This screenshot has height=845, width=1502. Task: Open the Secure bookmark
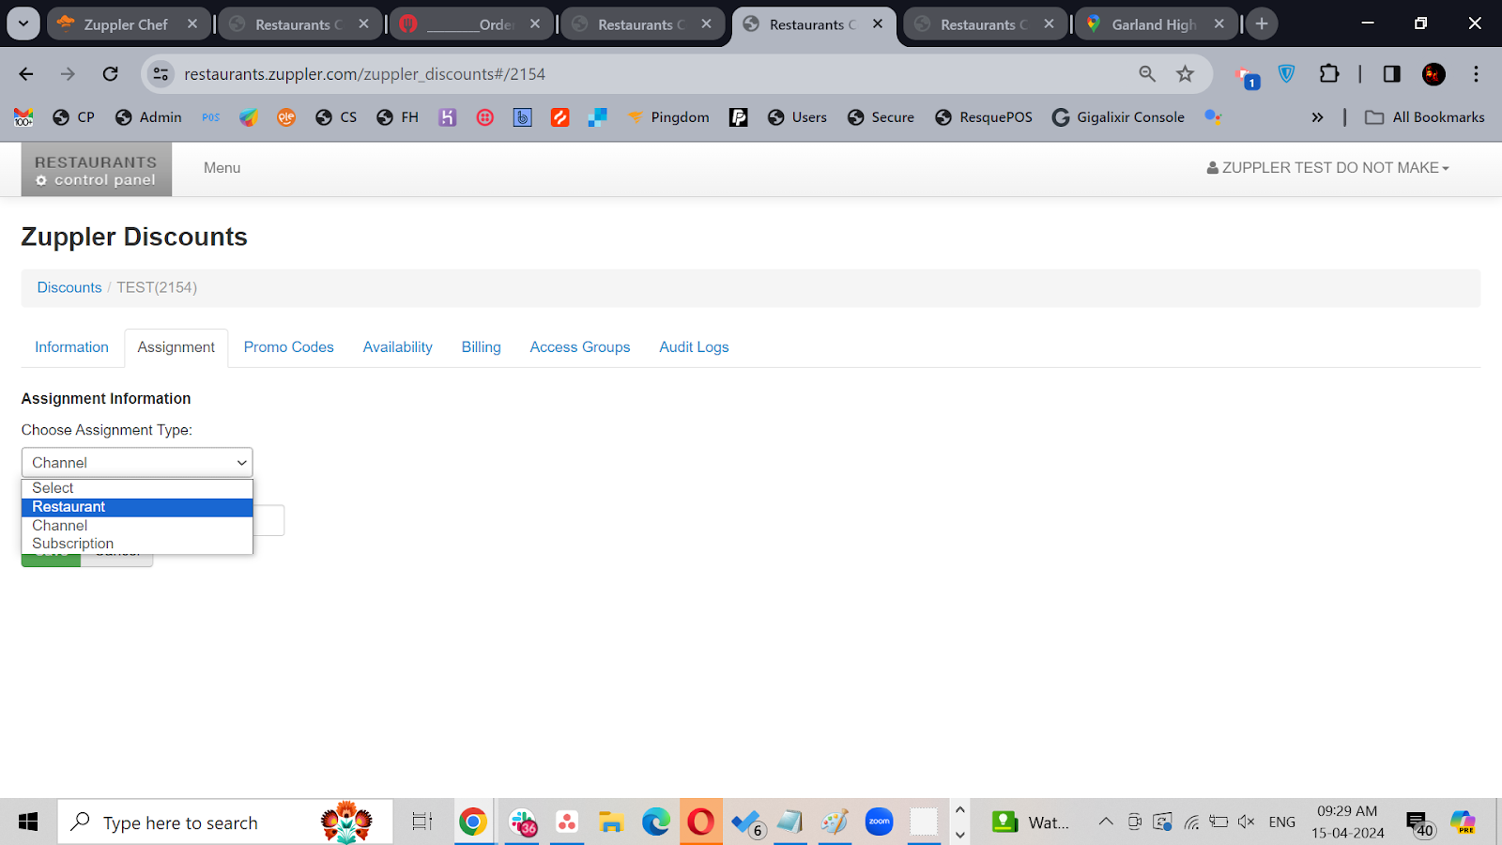click(x=881, y=117)
